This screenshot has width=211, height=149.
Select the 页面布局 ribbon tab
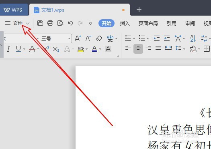click(x=148, y=24)
